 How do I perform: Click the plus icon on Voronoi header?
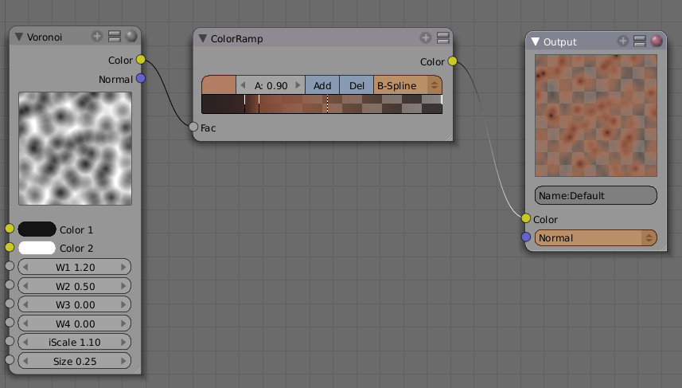point(96,36)
